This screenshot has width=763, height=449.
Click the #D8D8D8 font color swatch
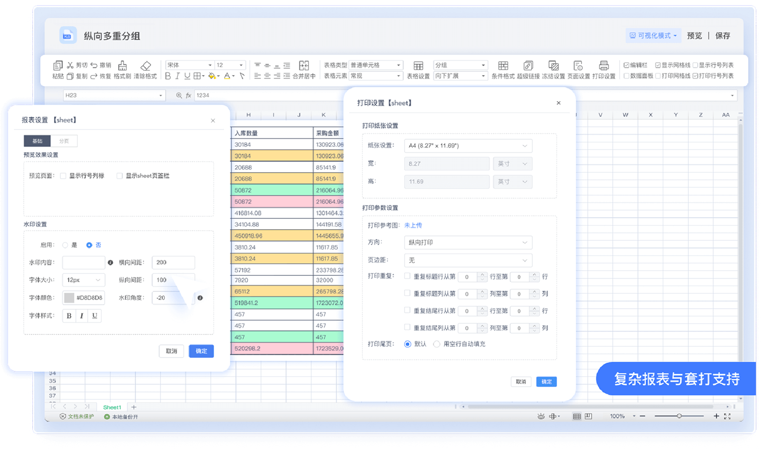(69, 298)
